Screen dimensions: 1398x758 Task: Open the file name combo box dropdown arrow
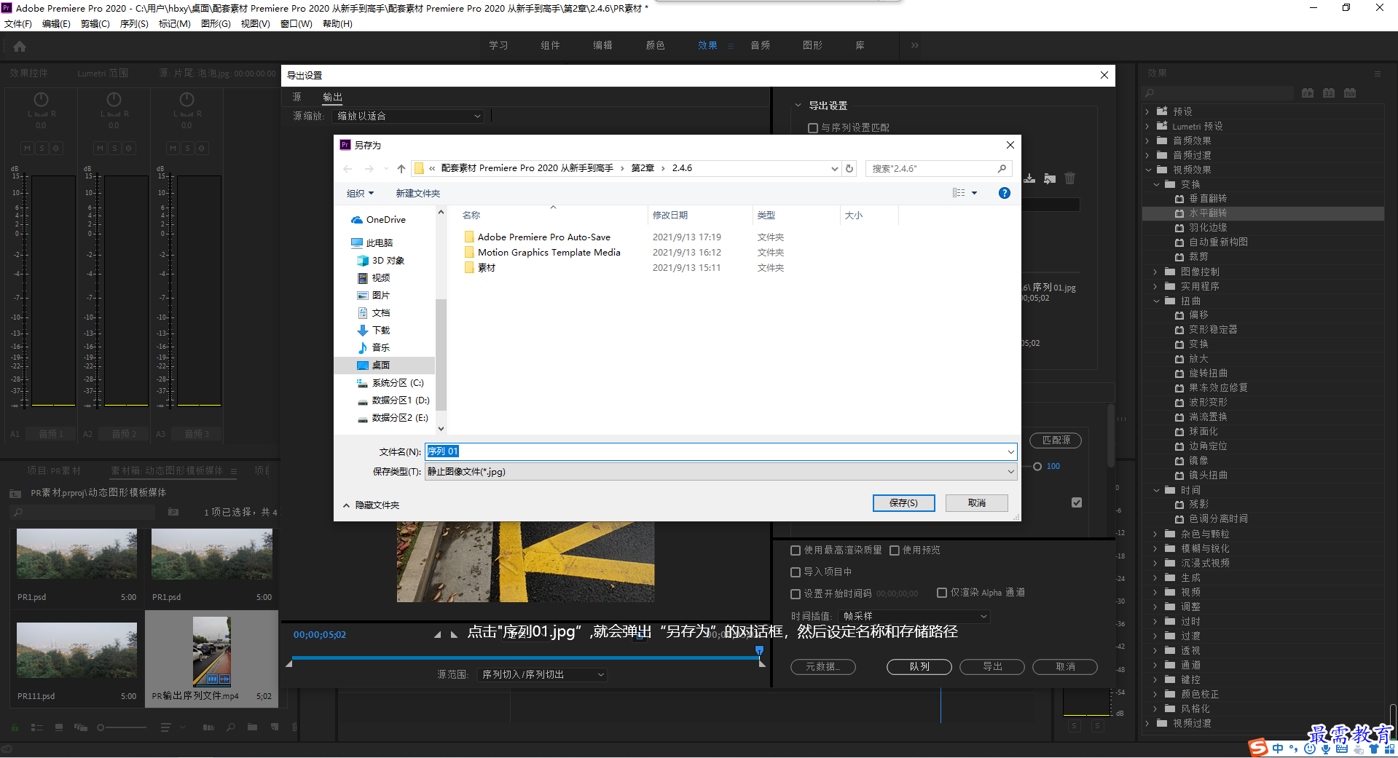pos(1010,452)
